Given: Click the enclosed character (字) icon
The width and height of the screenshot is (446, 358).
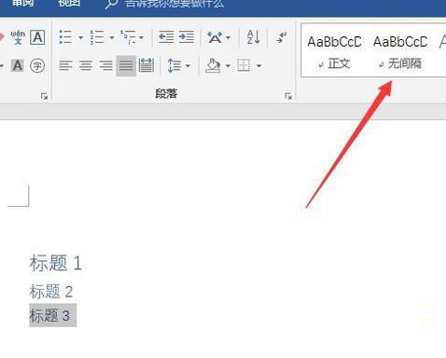Looking at the screenshot, I should tap(37, 65).
